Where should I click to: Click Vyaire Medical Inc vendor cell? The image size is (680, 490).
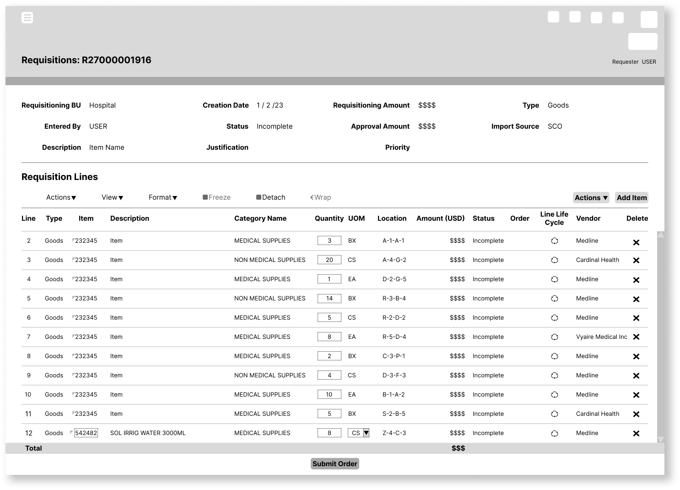tap(602, 337)
